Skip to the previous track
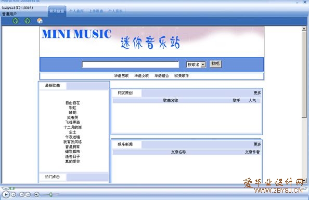 22,194
